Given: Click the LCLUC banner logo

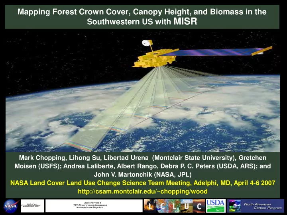Looking at the screenshot, I should [x=175, y=206].
